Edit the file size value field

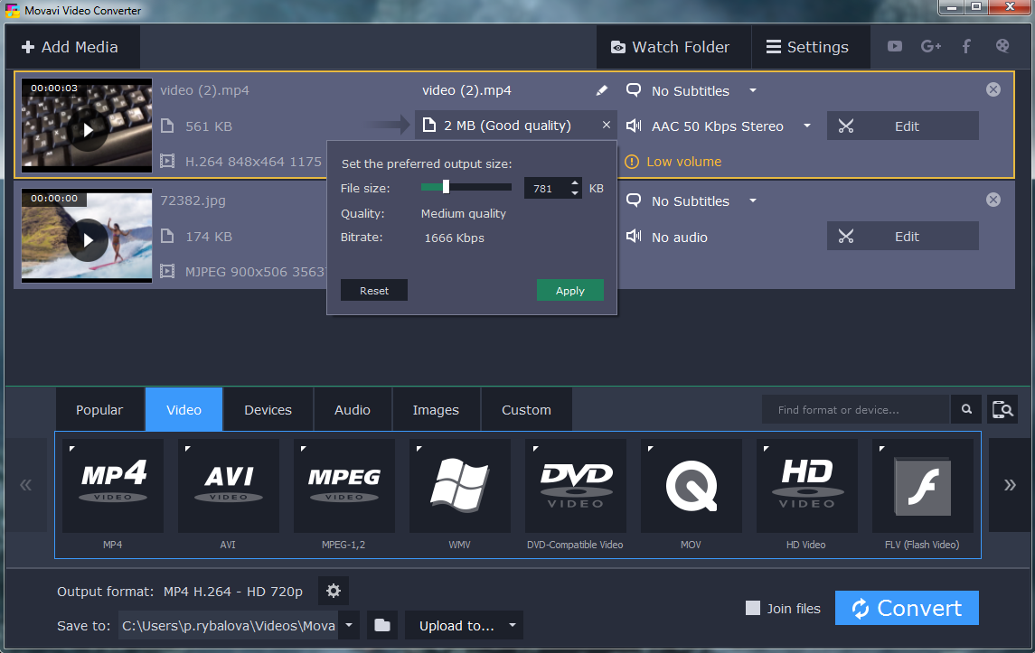point(547,187)
